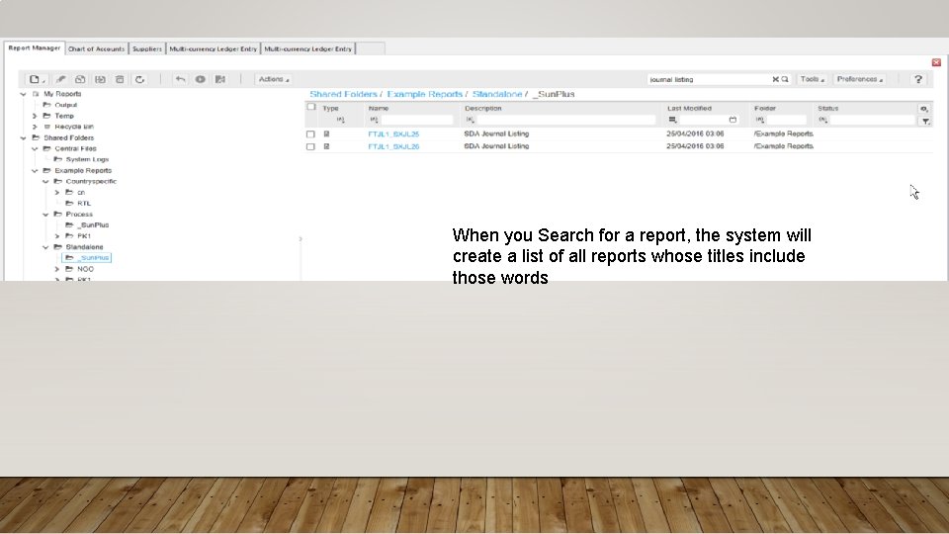Image resolution: width=949 pixels, height=534 pixels.
Task: Collapse the Standalone folder in tree
Action: click(x=45, y=247)
